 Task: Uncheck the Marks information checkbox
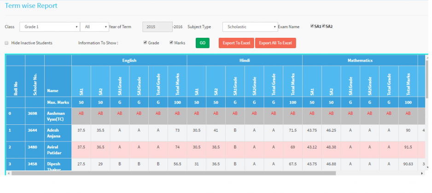(171, 43)
